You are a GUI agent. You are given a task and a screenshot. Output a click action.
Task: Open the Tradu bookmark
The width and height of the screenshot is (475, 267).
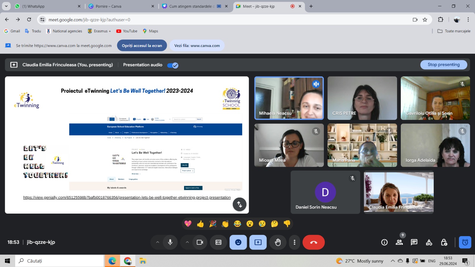(33, 31)
